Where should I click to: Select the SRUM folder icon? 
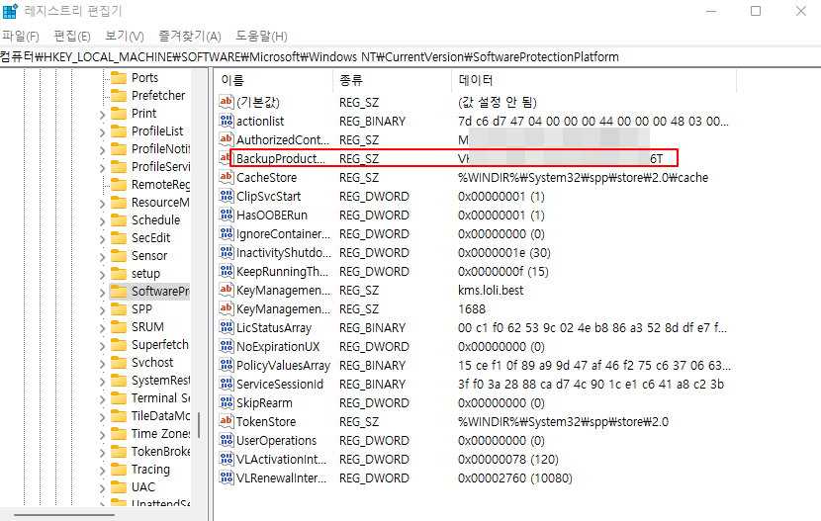point(119,327)
